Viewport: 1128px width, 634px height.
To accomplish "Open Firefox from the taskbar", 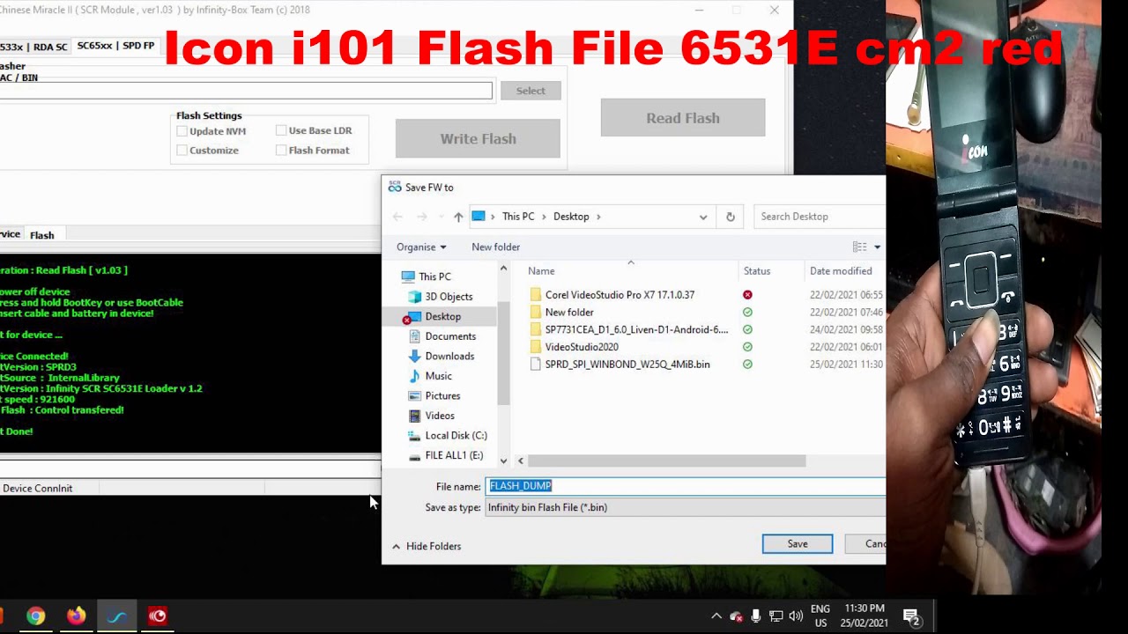I will point(77,616).
